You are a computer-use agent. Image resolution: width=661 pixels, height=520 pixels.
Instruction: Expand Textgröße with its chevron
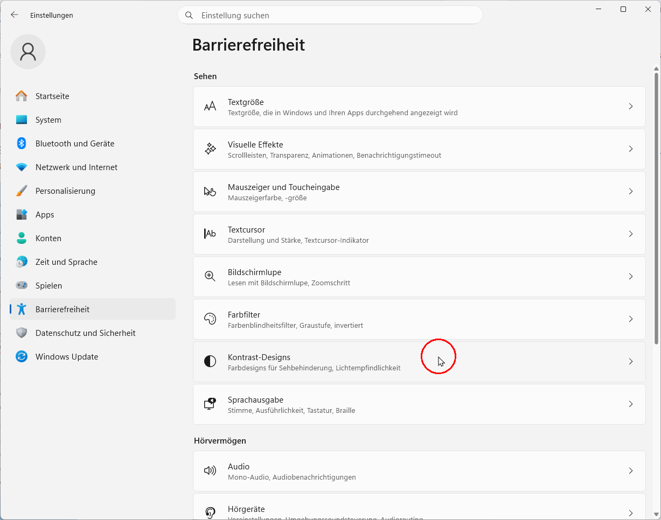[x=631, y=107]
